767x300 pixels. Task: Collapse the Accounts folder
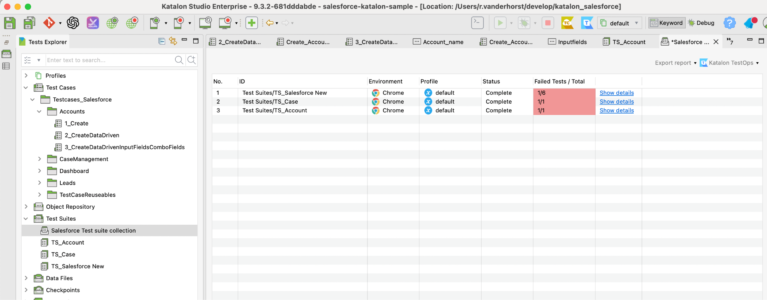coord(39,112)
